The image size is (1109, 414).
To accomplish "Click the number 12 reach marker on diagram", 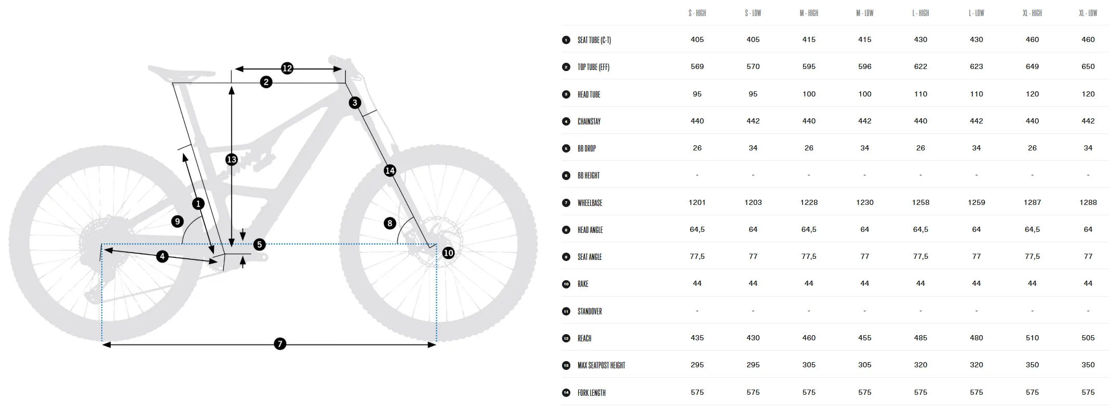I will point(287,68).
